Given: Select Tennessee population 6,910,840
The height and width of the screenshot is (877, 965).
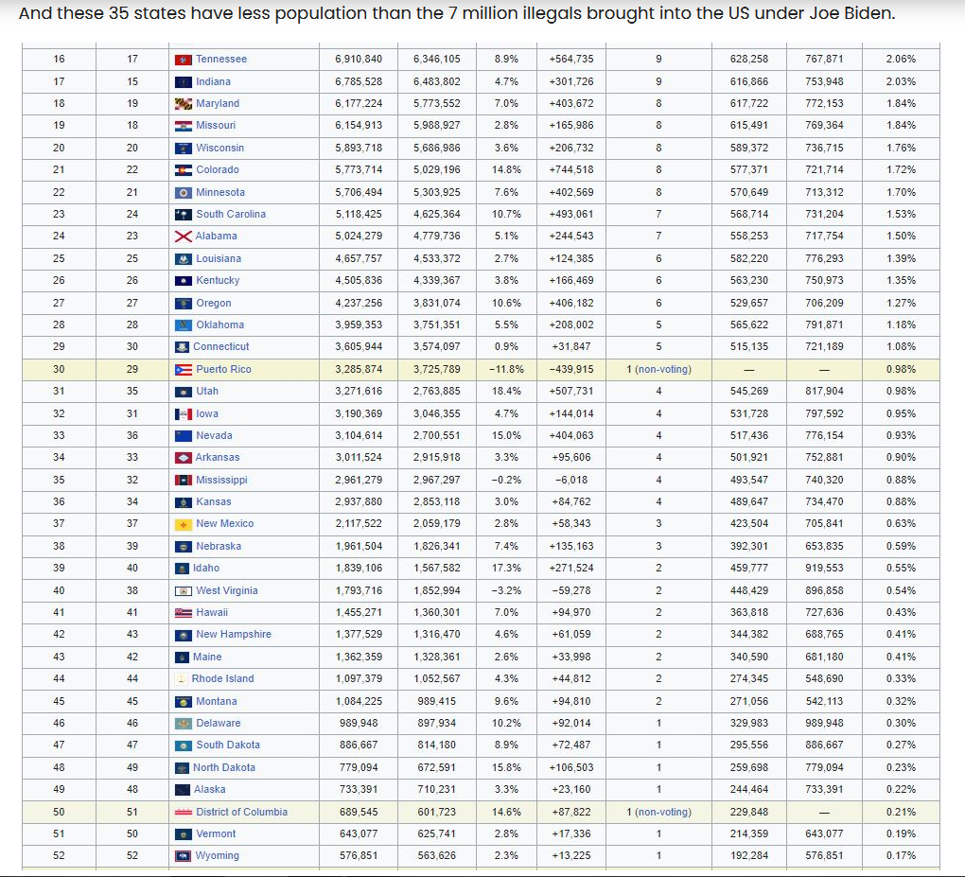Looking at the screenshot, I should 359,59.
